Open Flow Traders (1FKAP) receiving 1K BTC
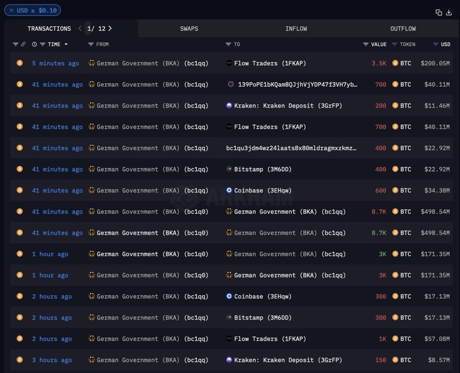This screenshot has height=373, width=460. (x=270, y=339)
